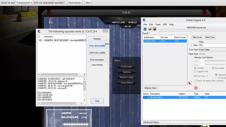This screenshot has height=127, width=226.
Task: Click the No description cell
Action: pyautogui.click(x=156, y=97)
